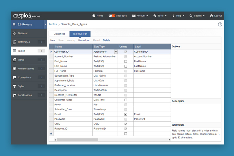
Task: Click the Unique column header
Action: [126, 47]
